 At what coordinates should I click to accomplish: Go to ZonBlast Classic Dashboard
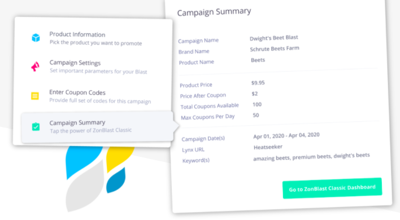[332, 188]
